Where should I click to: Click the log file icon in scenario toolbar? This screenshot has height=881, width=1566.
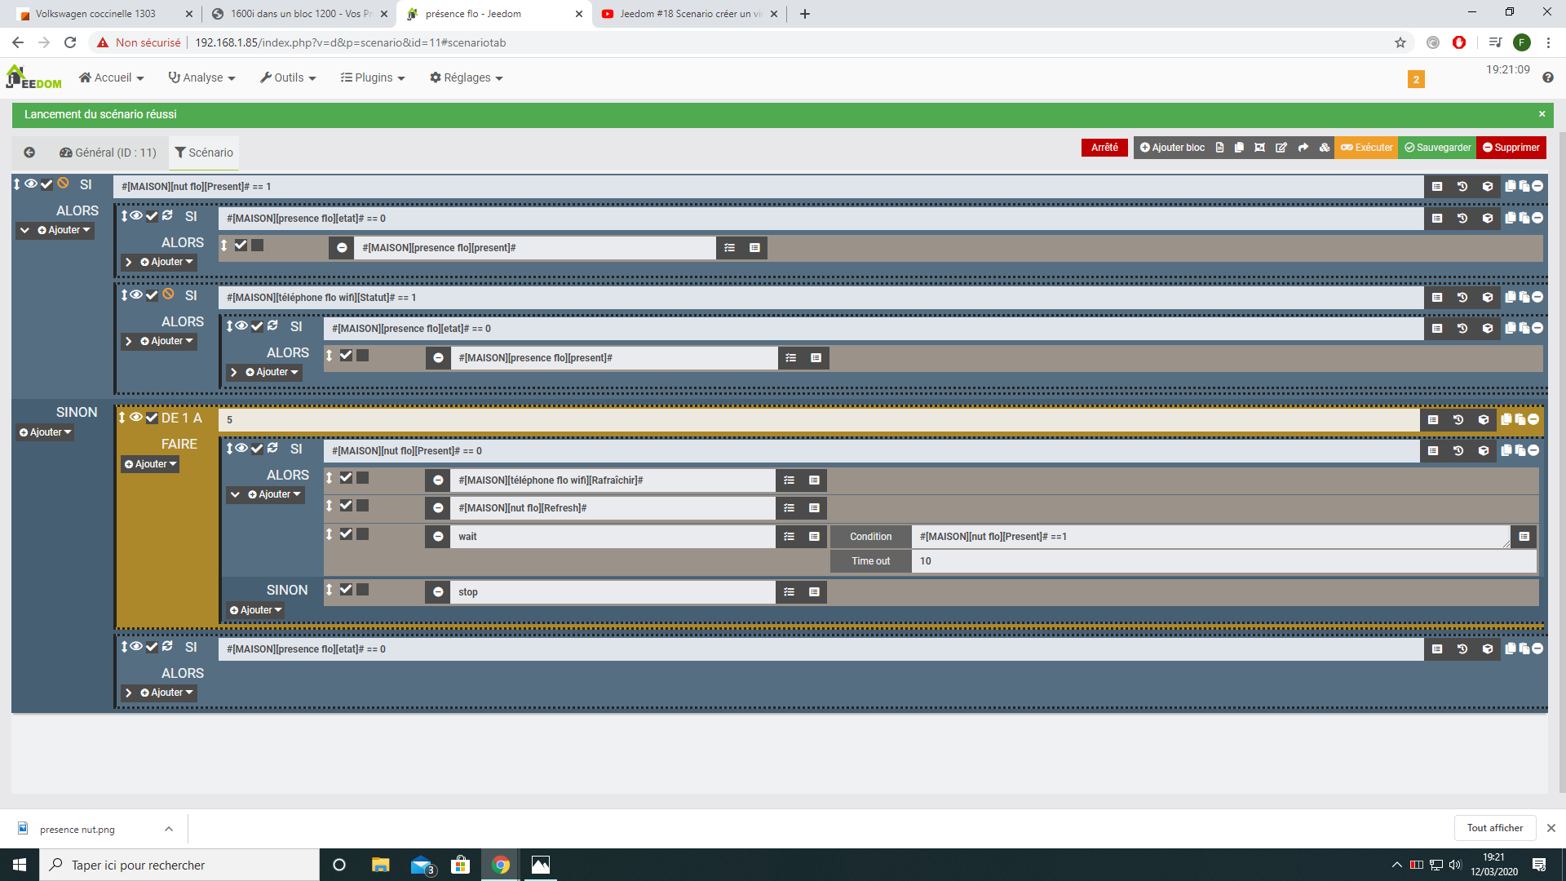click(x=1219, y=148)
